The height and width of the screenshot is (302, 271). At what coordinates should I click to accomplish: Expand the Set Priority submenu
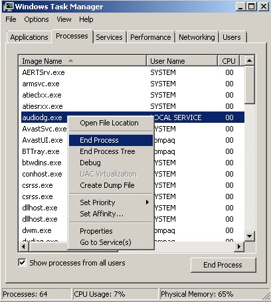111,202
